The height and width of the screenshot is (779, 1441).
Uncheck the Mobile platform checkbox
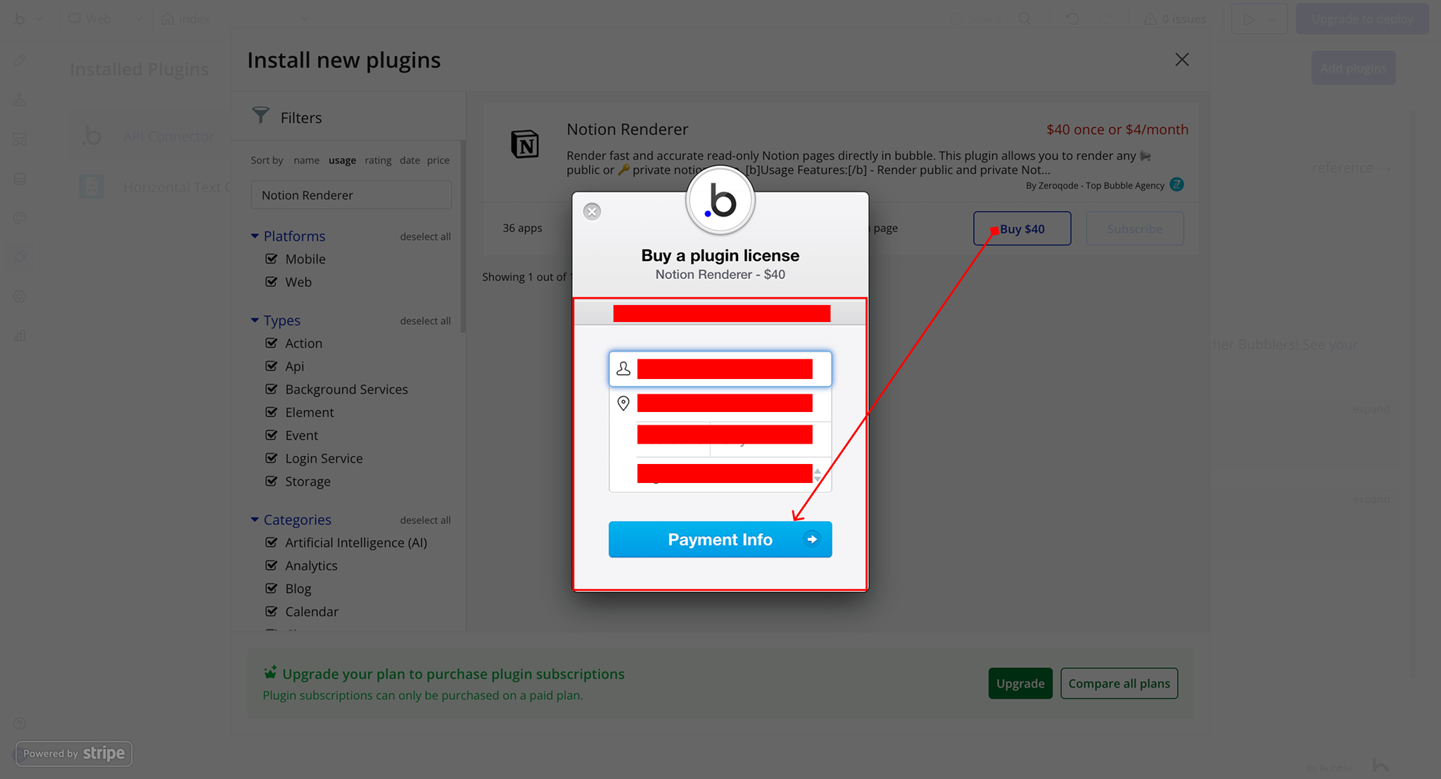272,259
